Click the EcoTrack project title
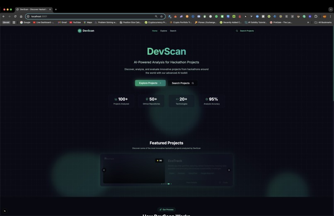The image size is (334, 216). click(175, 161)
